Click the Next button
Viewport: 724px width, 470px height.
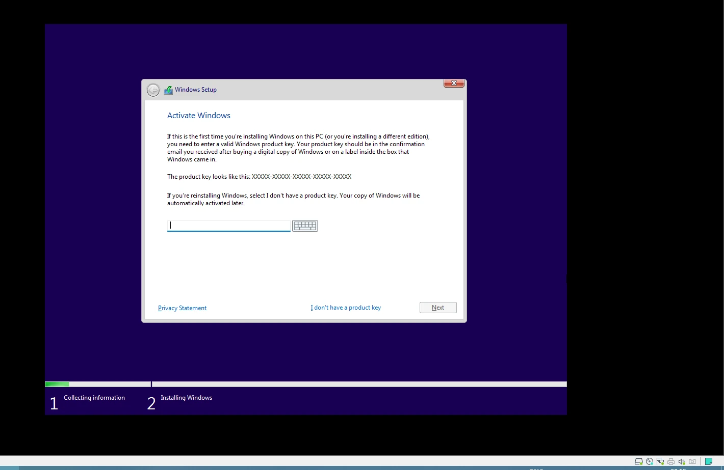(x=438, y=308)
